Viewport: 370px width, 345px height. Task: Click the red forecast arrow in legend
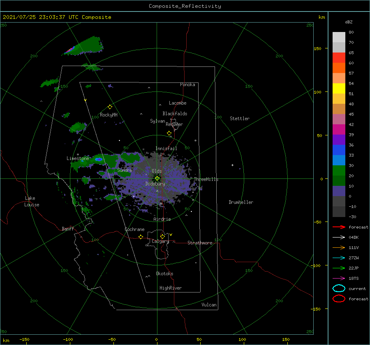pyautogui.click(x=339, y=227)
